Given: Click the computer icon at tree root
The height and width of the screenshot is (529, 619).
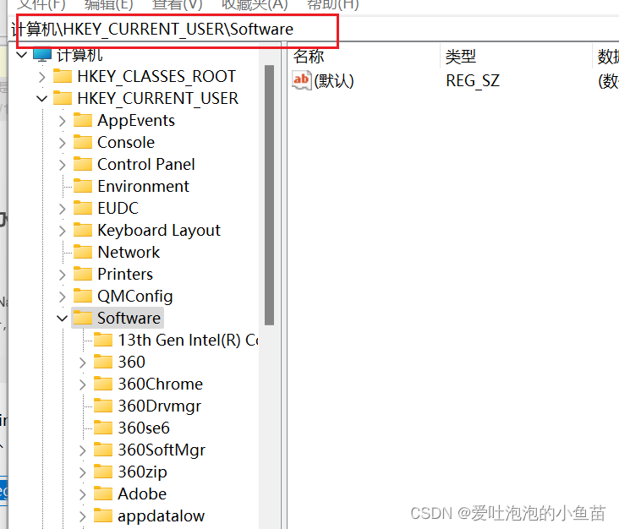Looking at the screenshot, I should (x=42, y=54).
